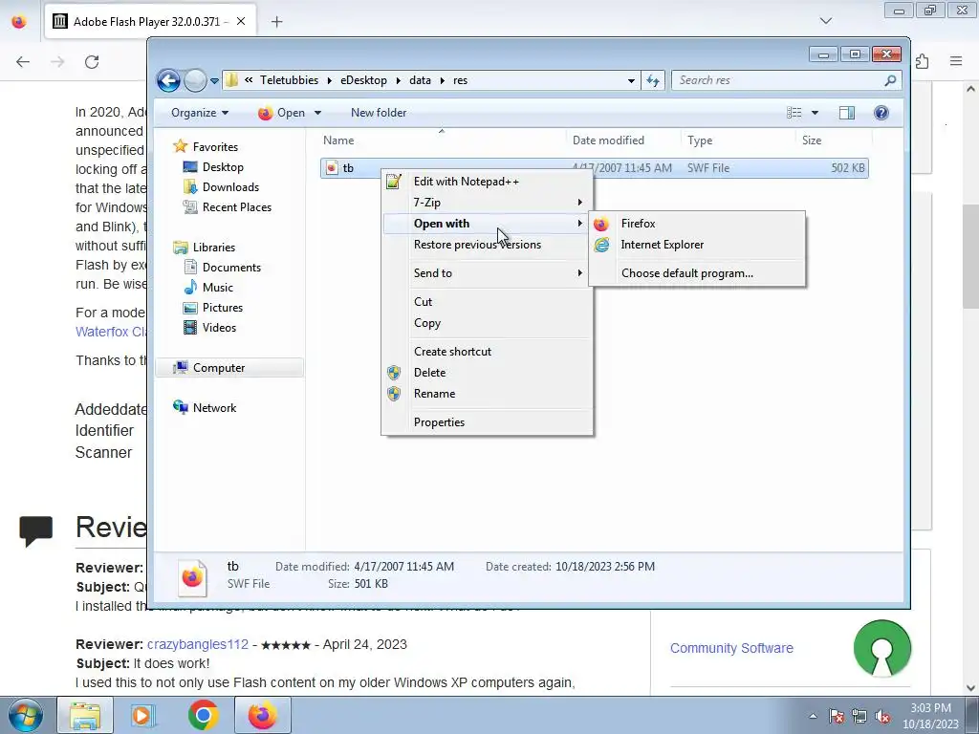979x734 pixels.
Task: Select Pictures library
Action: point(222,308)
